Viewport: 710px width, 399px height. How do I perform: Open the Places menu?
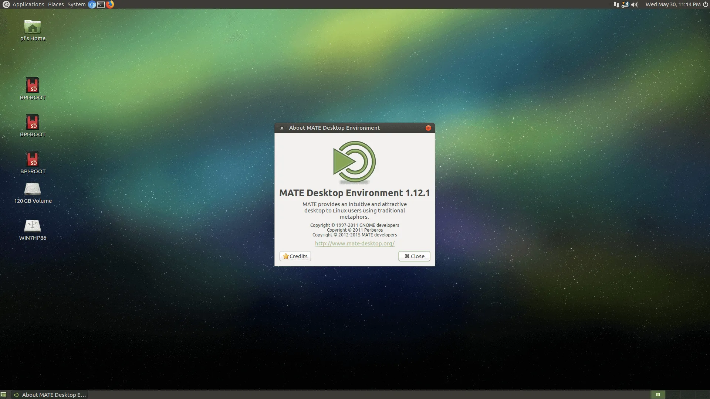pos(56,4)
